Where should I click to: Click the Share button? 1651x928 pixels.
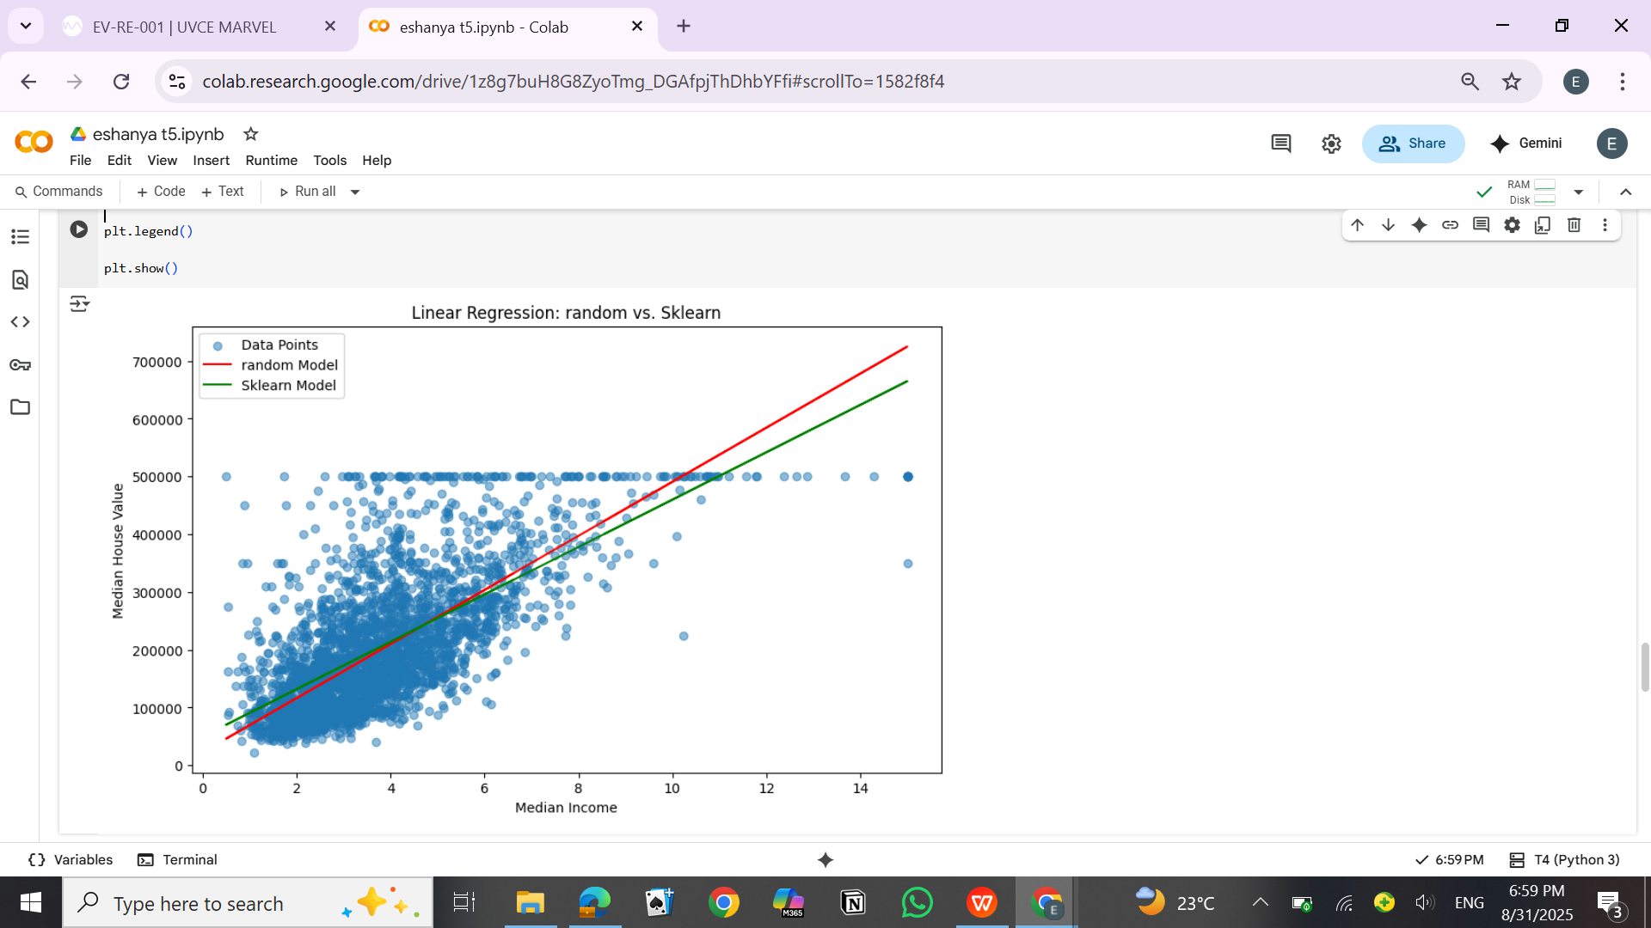coord(1413,143)
